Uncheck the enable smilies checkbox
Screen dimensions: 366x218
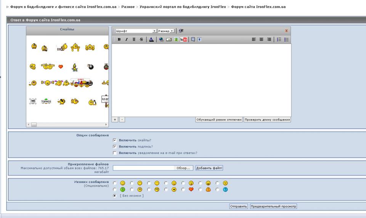(115, 140)
